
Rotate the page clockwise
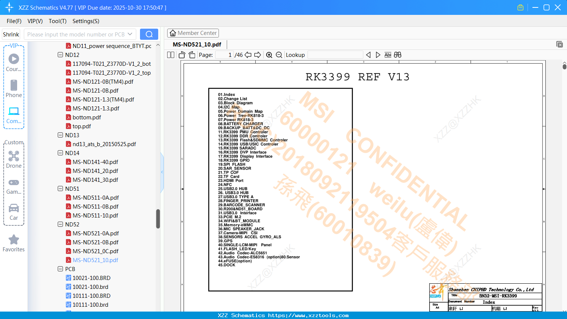coord(192,55)
